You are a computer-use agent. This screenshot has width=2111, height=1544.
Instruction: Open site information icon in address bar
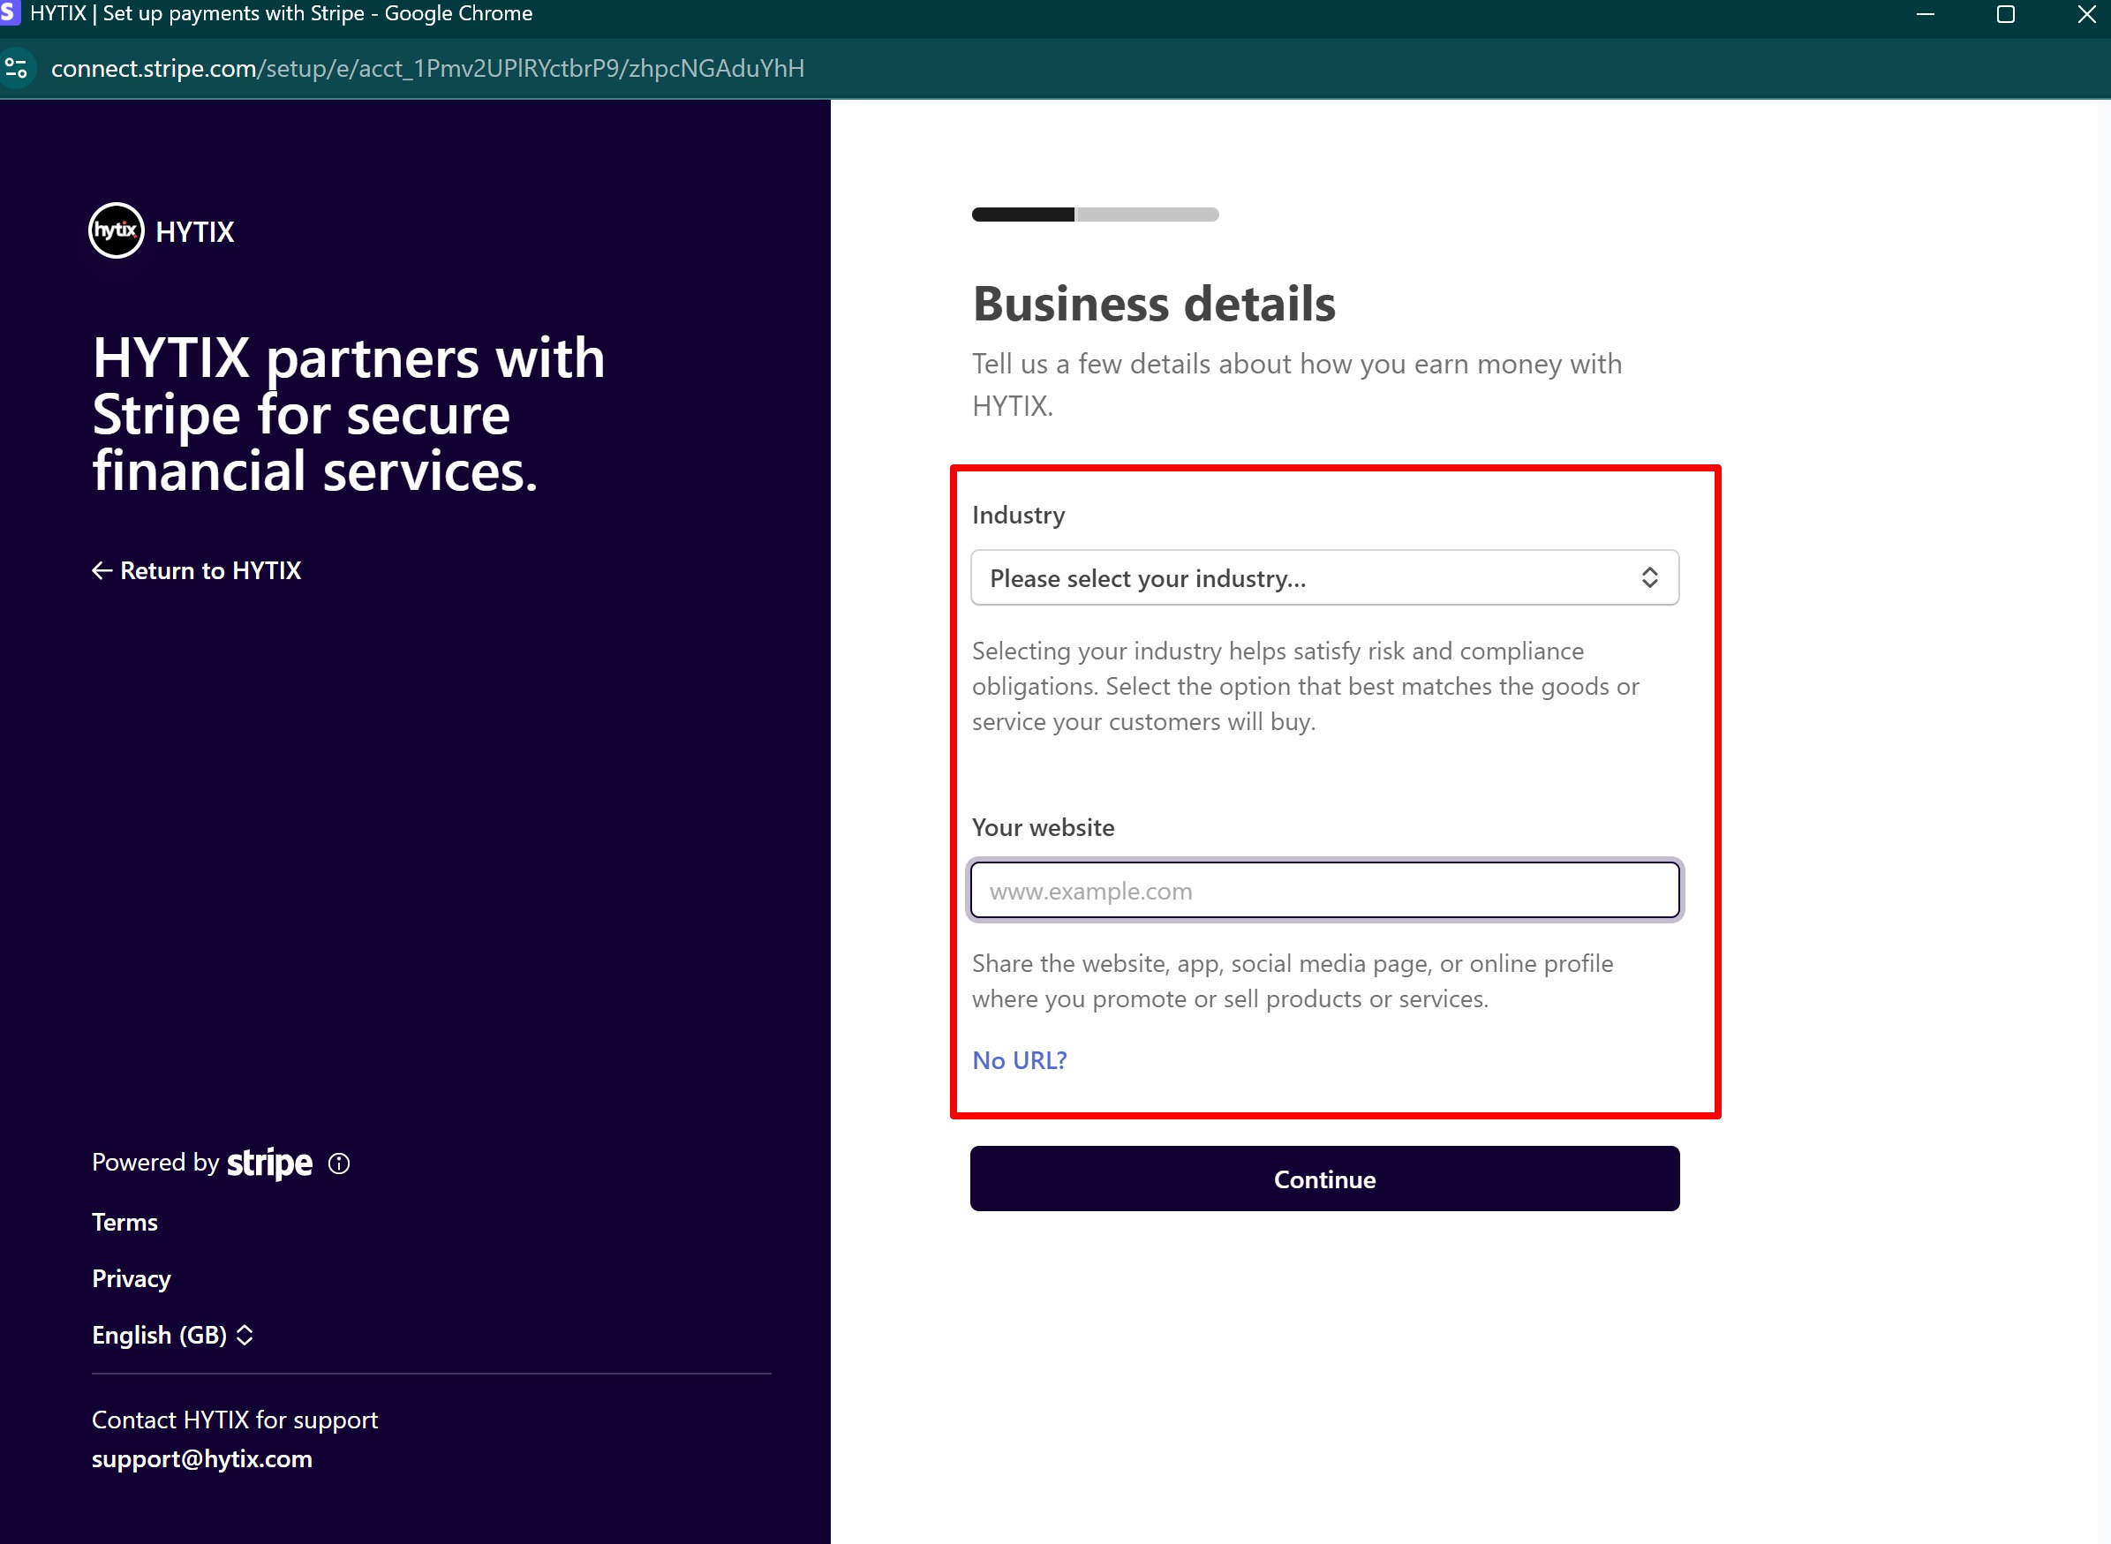point(17,68)
